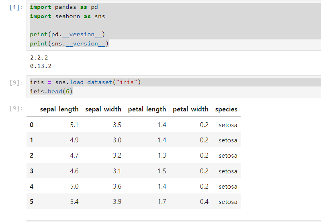Click row index 0 in the table
321x222 pixels.
click(31, 125)
